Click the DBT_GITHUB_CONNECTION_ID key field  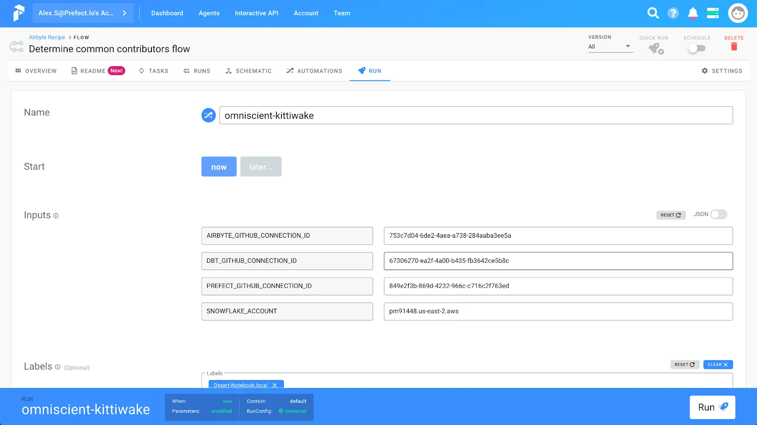point(287,261)
